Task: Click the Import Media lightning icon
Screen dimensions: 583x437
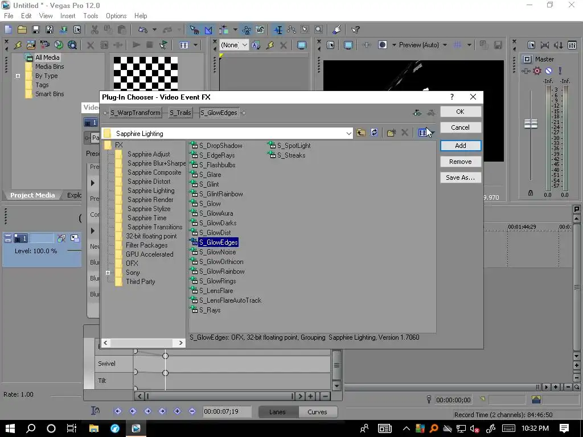Action: [18, 45]
